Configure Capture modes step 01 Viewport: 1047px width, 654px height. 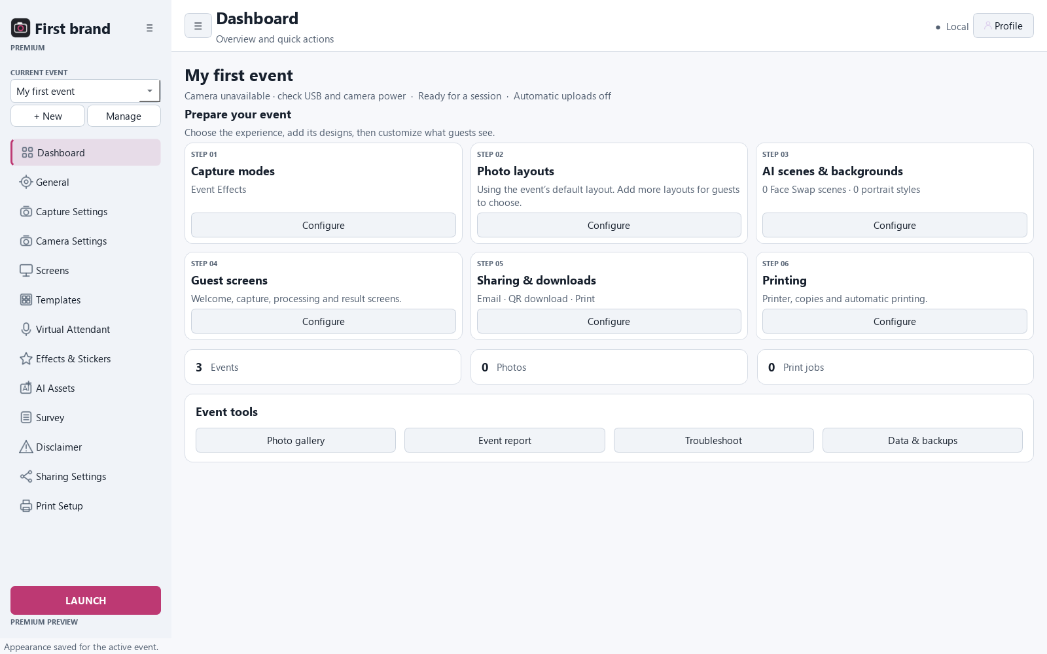click(x=323, y=225)
